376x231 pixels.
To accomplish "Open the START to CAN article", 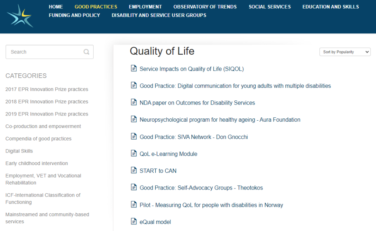I will 158,171.
